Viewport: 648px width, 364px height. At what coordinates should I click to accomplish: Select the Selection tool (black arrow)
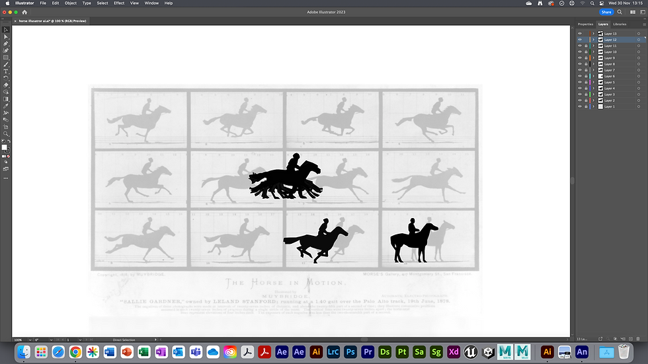[x=6, y=30]
